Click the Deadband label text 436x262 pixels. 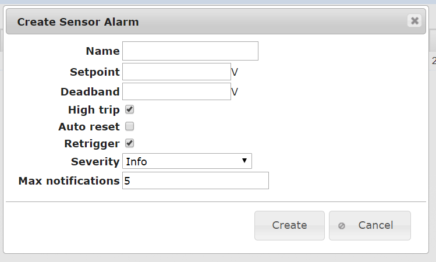(x=90, y=92)
